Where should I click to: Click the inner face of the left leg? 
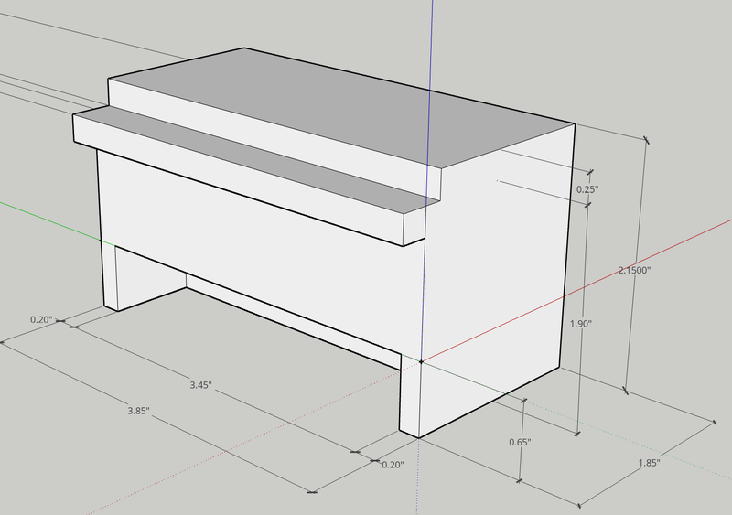(x=148, y=275)
